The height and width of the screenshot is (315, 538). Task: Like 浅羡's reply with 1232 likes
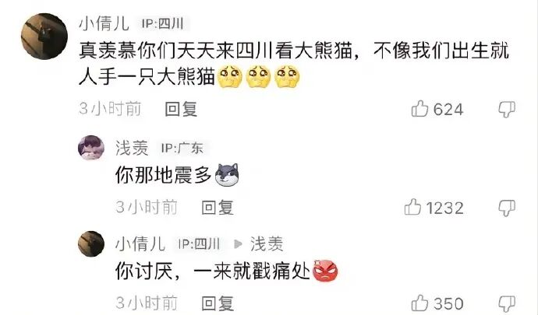click(x=412, y=207)
